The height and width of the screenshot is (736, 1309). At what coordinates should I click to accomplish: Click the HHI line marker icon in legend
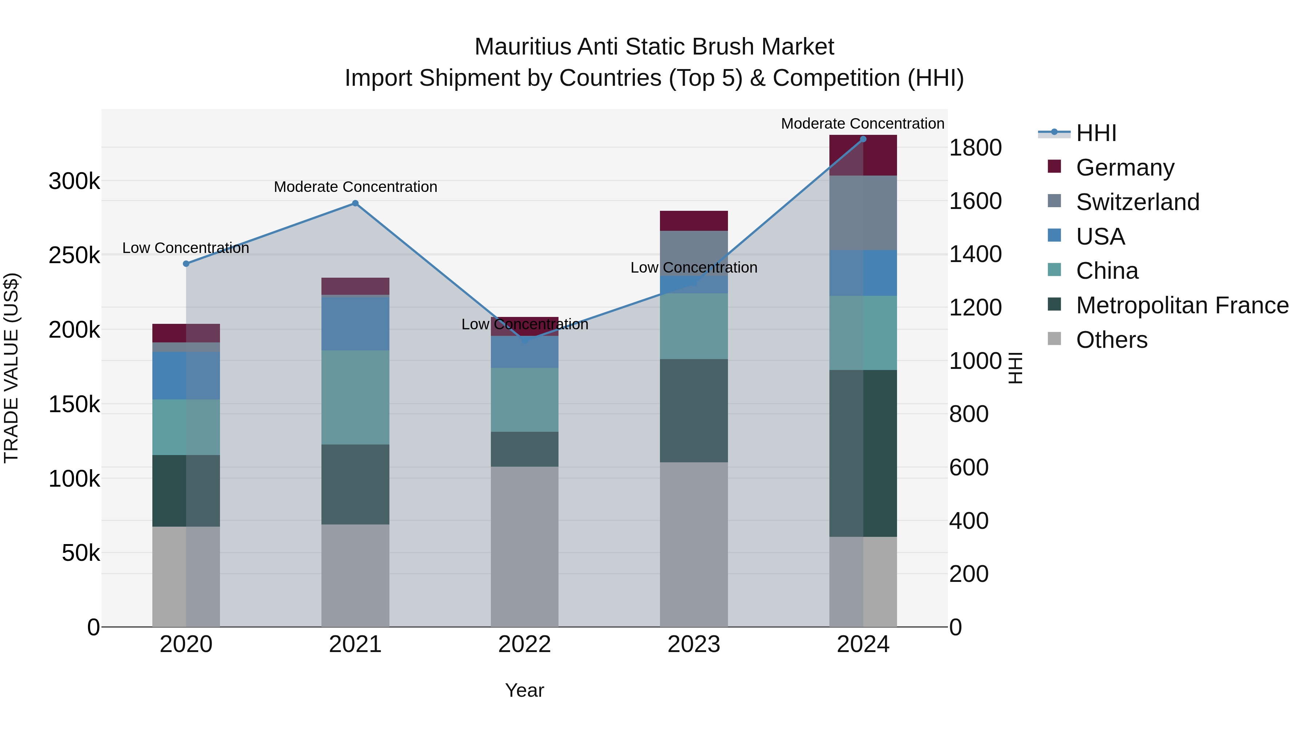click(x=1054, y=132)
